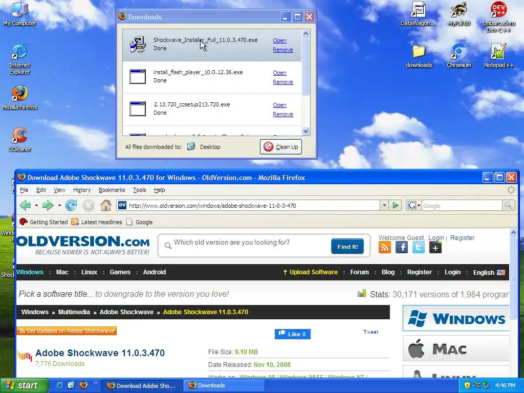Expand Quick Launch overflow chevron on taskbar

click(95, 383)
